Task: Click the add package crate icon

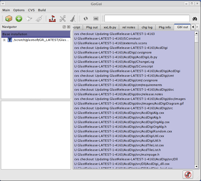Action: pos(9,19)
